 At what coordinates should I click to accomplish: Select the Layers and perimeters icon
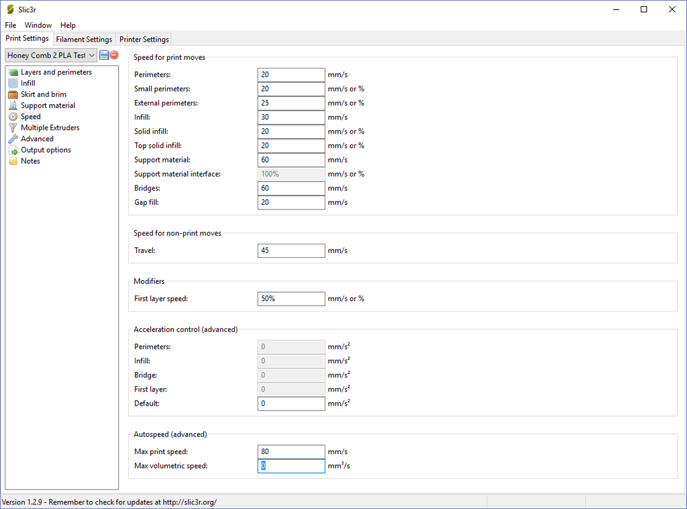tap(13, 72)
